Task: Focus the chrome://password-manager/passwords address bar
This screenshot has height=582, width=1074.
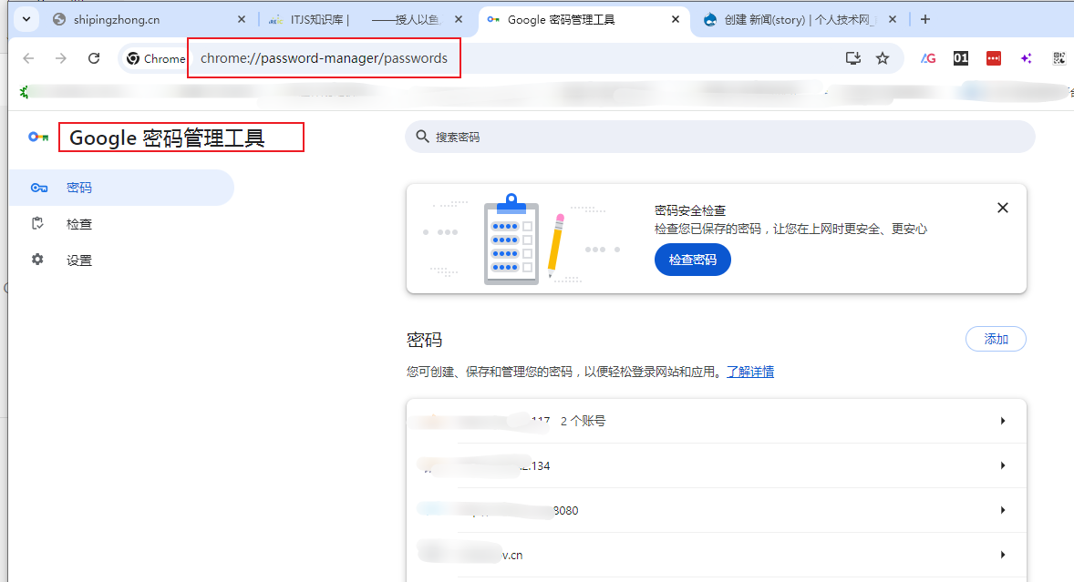Action: [x=324, y=58]
